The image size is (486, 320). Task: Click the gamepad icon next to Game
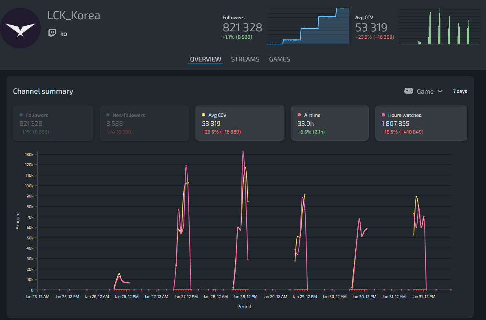(x=409, y=91)
